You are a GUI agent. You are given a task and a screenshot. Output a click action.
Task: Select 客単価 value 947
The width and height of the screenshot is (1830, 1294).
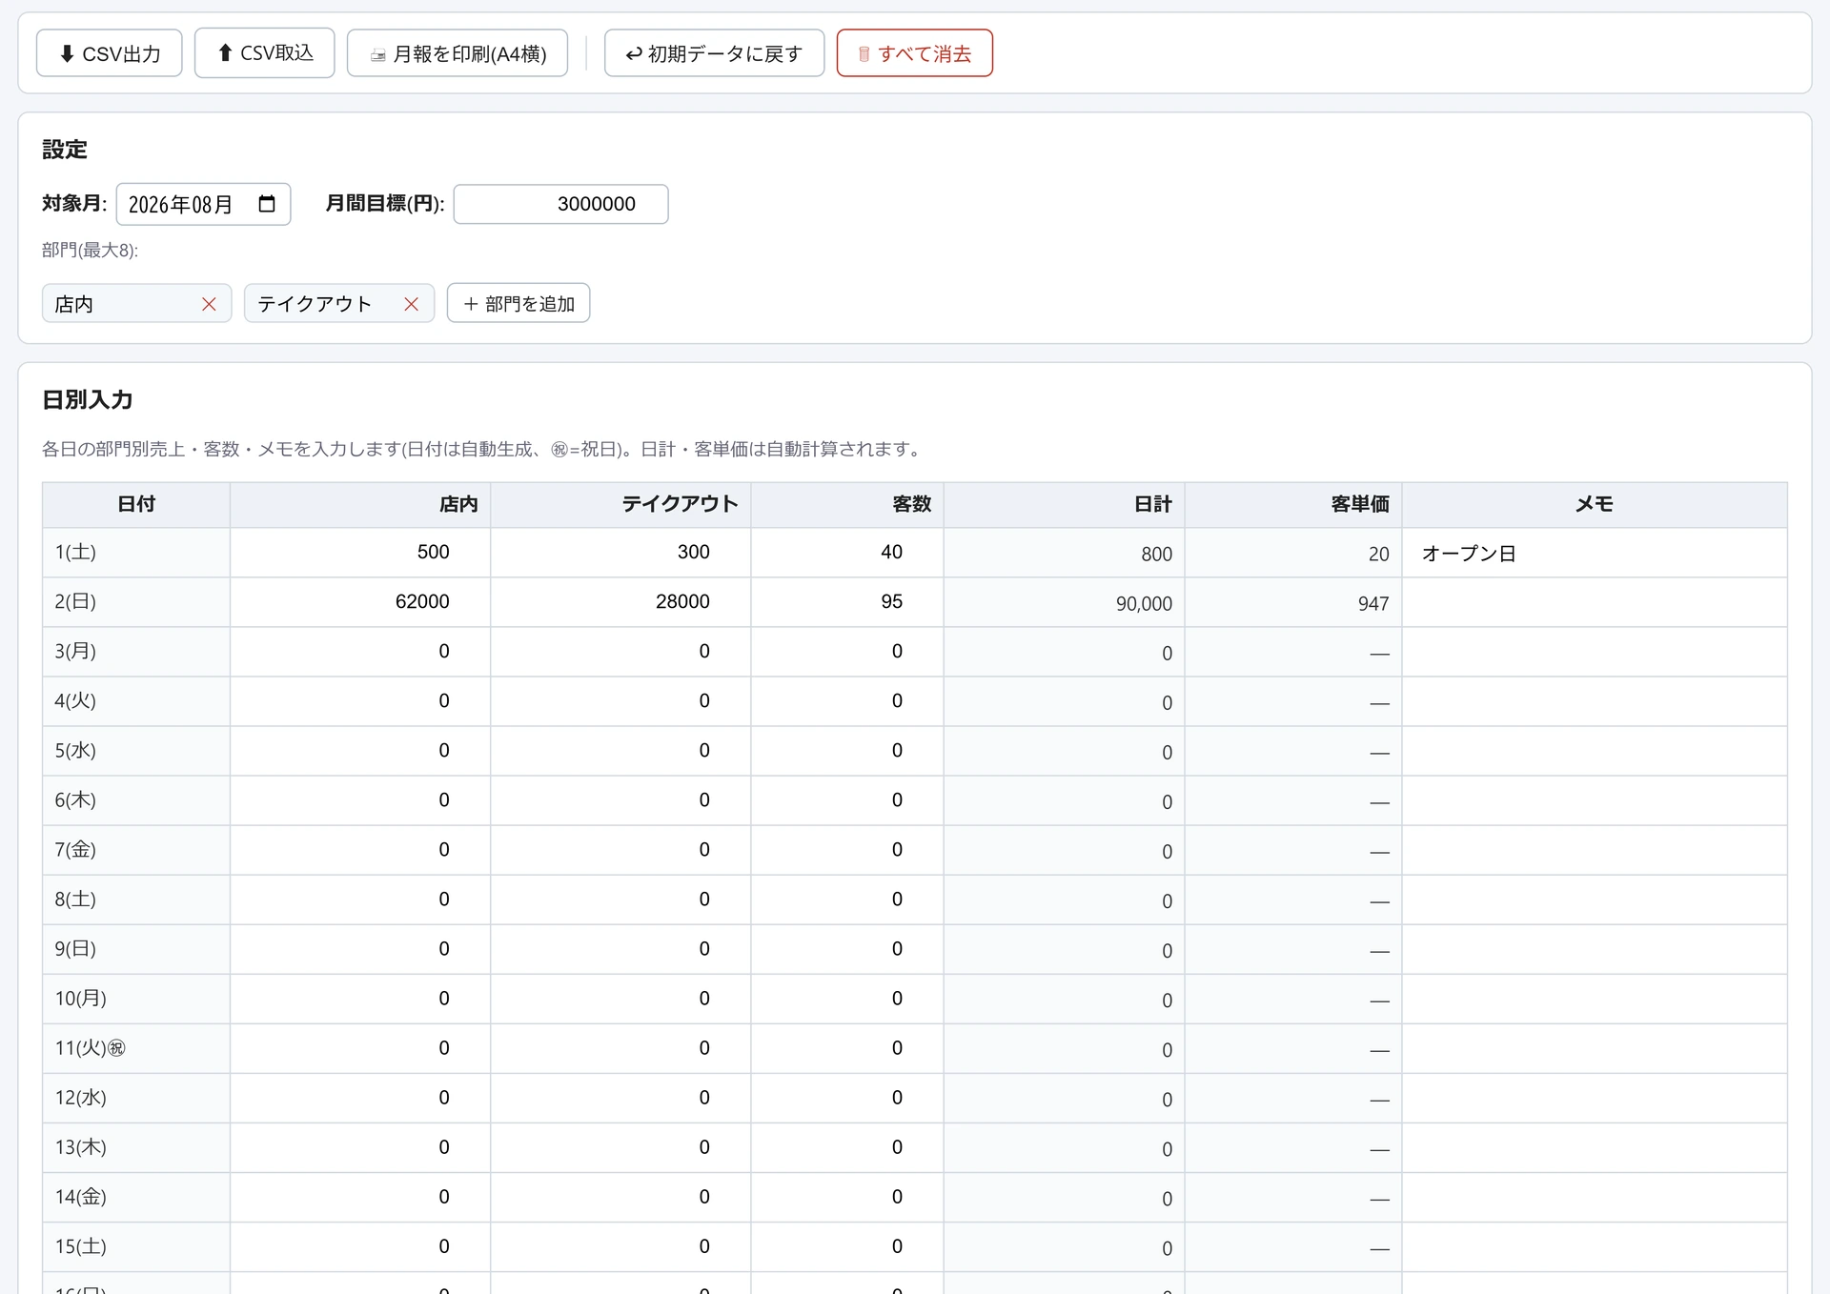(1373, 604)
